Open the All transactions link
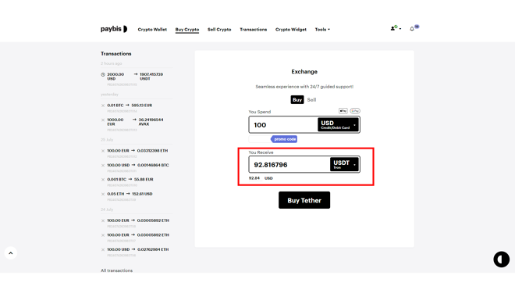515x290 pixels. point(116,270)
